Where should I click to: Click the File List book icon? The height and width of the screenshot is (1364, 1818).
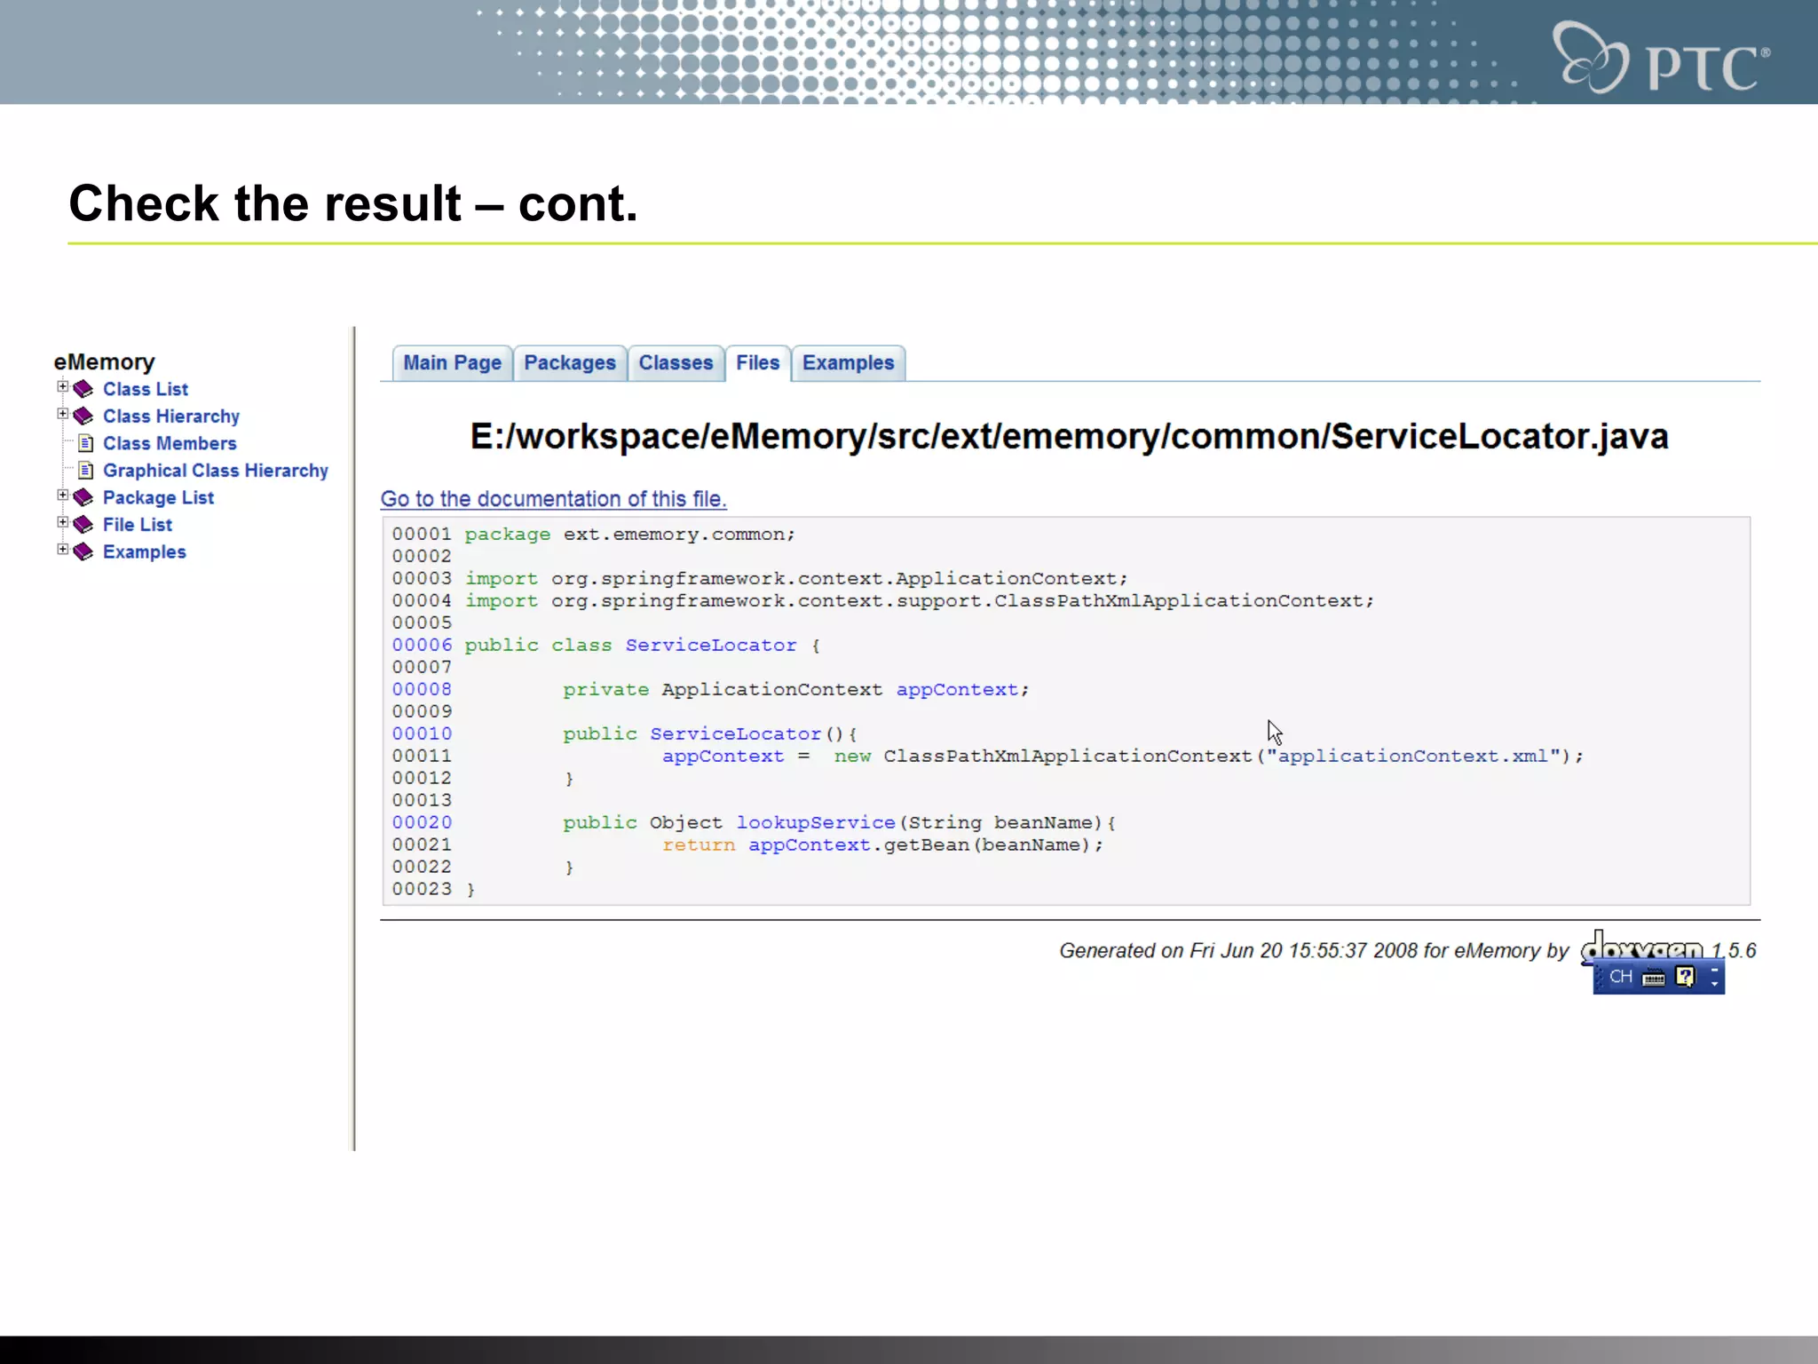[83, 525]
